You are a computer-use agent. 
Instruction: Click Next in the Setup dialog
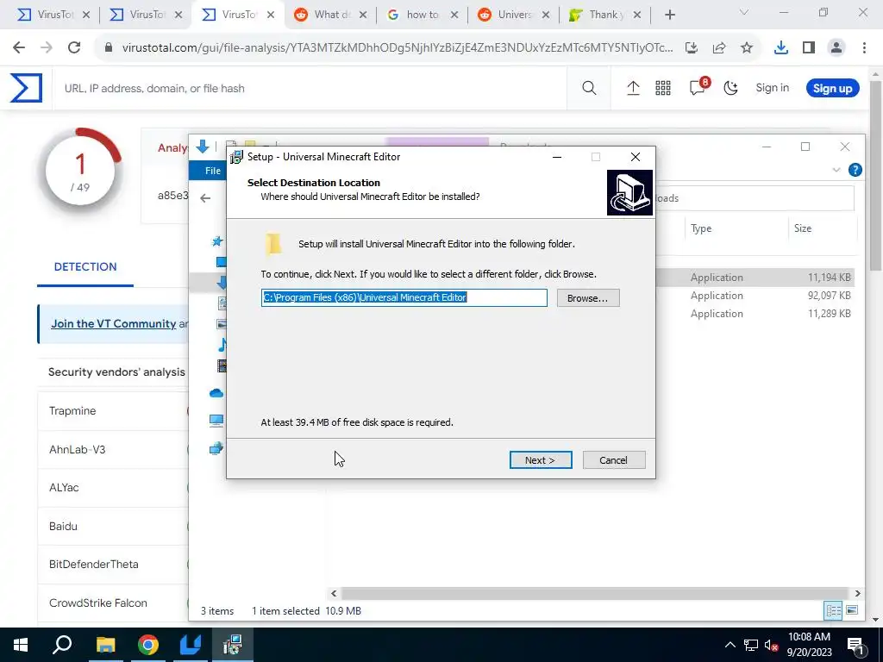pyautogui.click(x=541, y=460)
